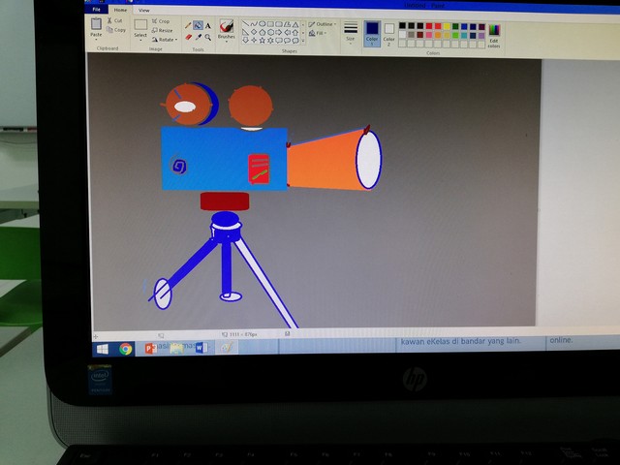Select the Magnifier tool
620x465 pixels.
coord(207,37)
